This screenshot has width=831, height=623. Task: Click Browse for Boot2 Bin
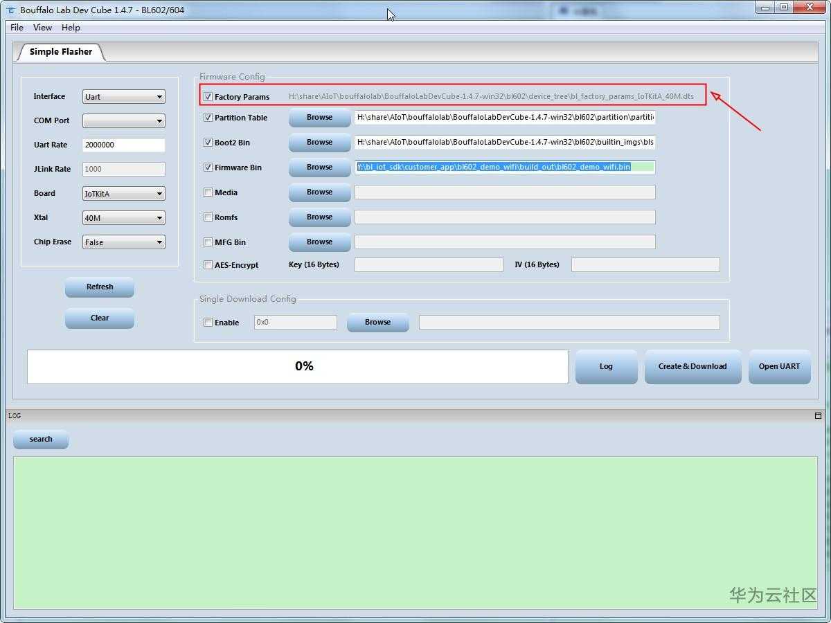tap(319, 143)
